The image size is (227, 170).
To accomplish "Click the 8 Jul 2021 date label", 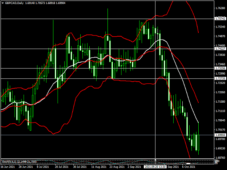I will click(x=43, y=167).
